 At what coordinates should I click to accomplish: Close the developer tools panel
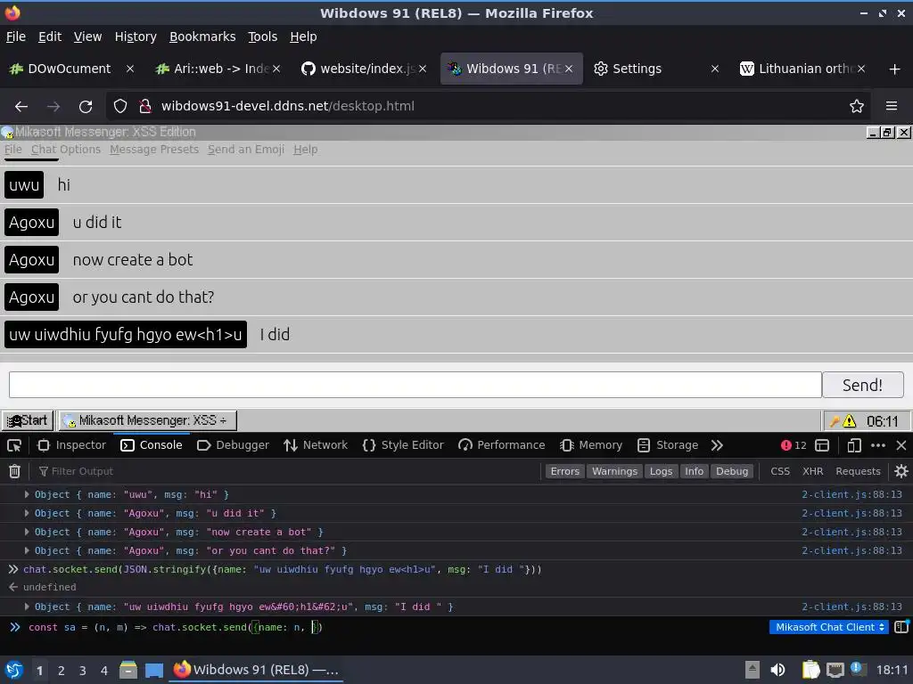(901, 445)
